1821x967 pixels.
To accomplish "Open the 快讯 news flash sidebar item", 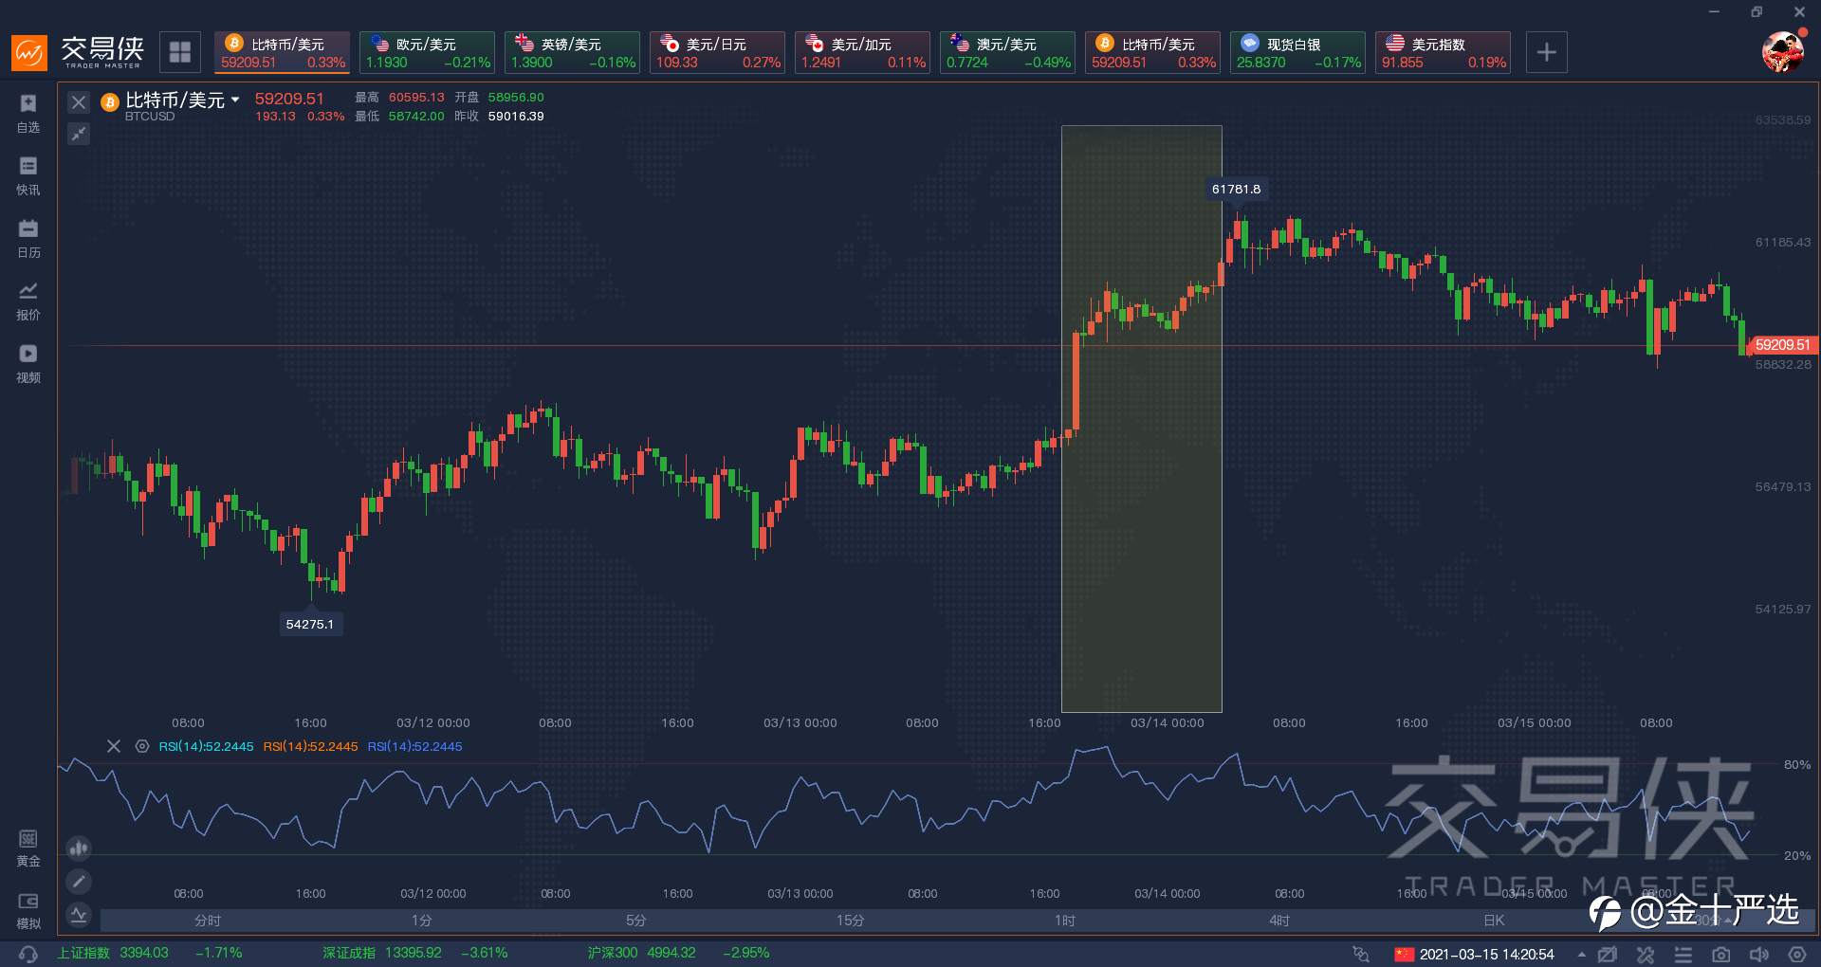I will click(x=28, y=176).
